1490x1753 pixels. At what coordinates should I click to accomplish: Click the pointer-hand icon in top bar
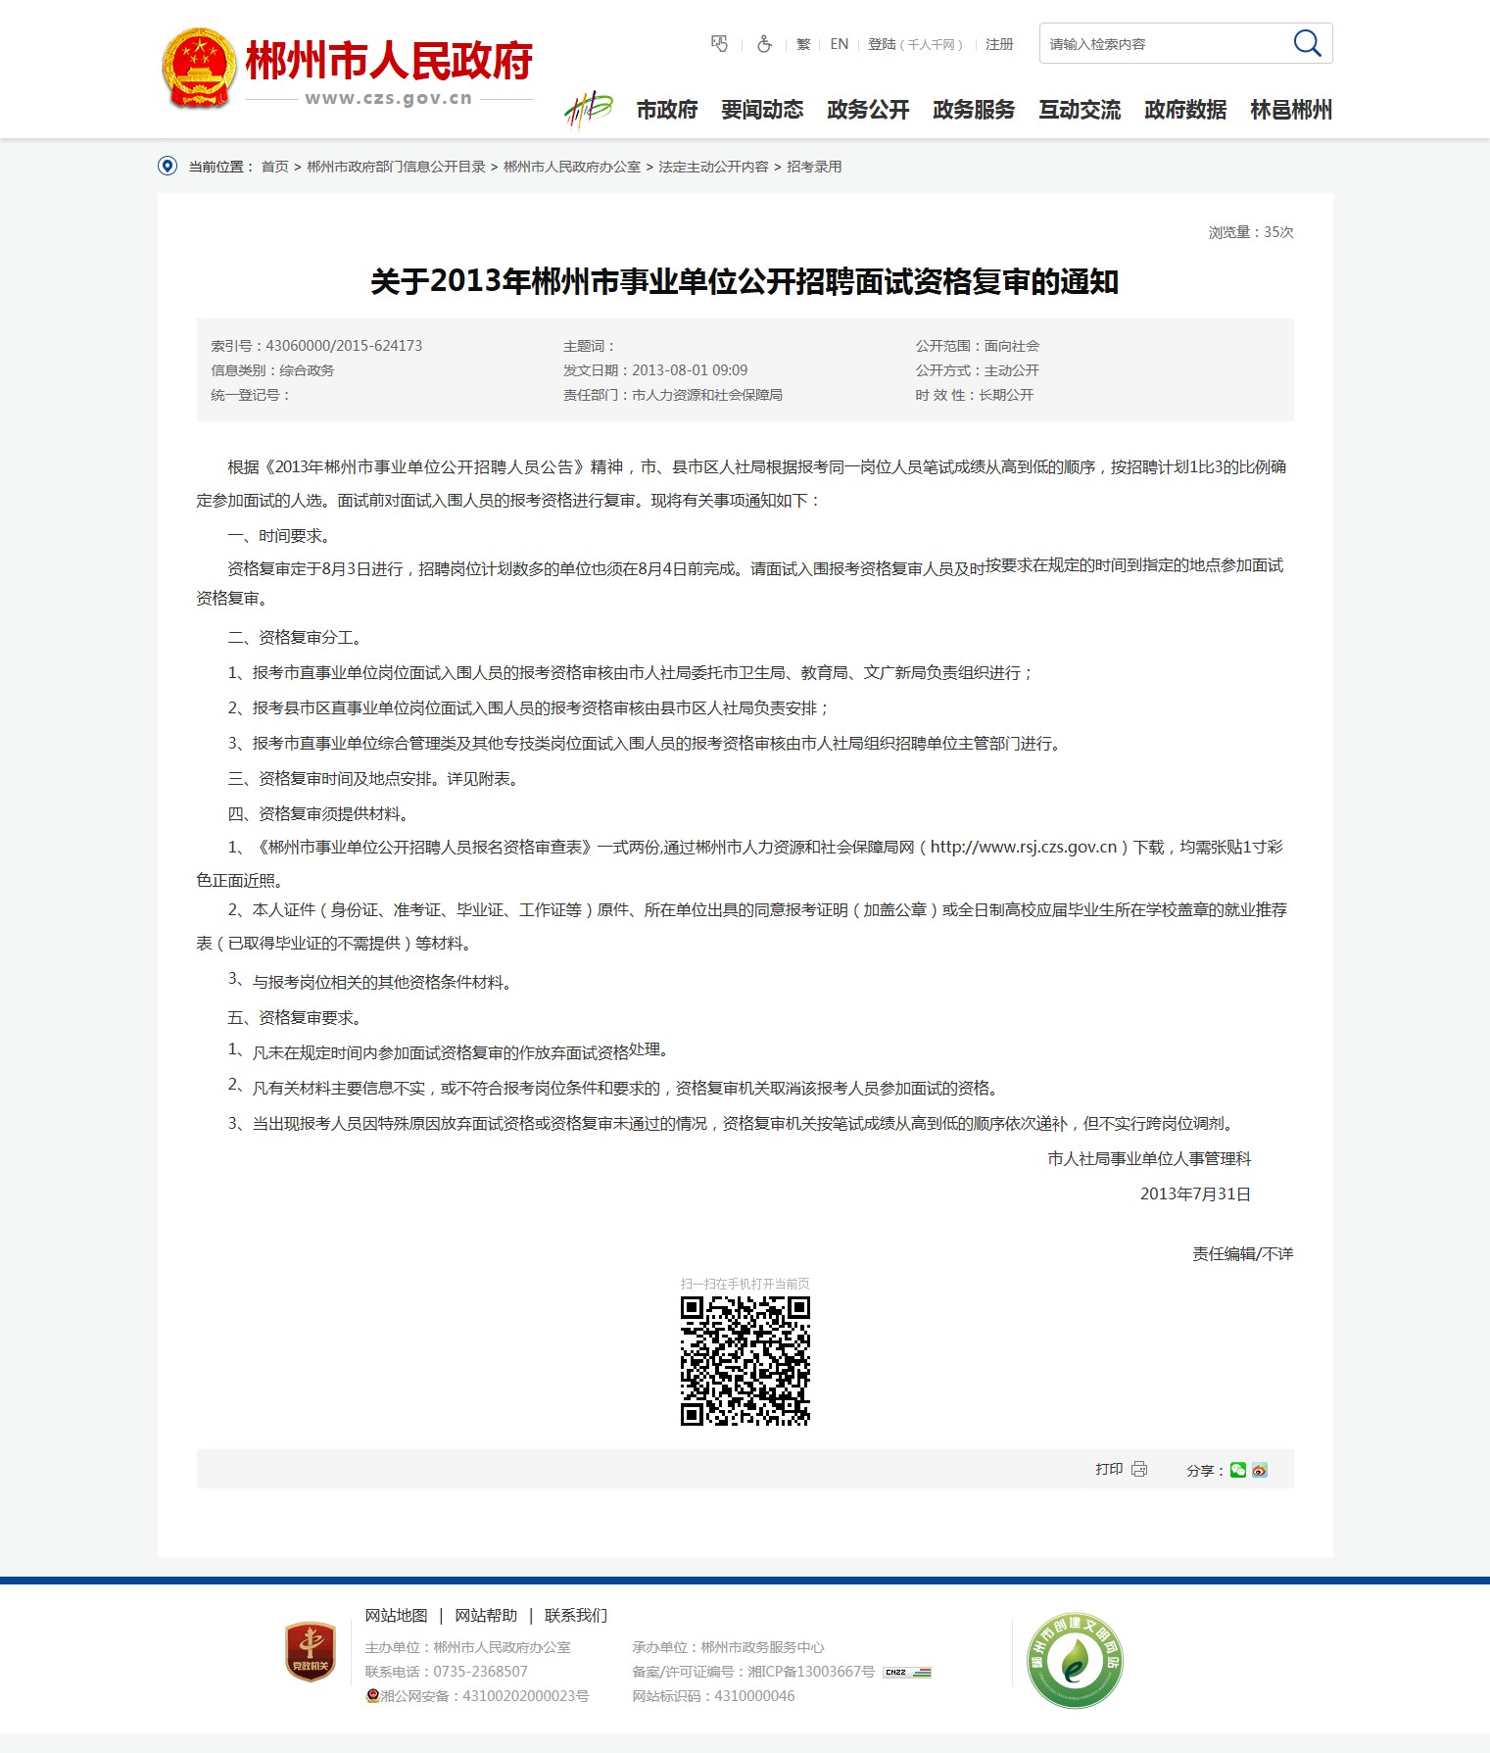(x=719, y=44)
